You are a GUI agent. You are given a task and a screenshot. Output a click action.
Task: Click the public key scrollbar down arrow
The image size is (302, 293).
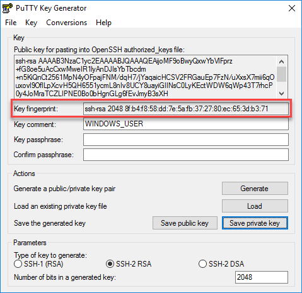pos(281,93)
